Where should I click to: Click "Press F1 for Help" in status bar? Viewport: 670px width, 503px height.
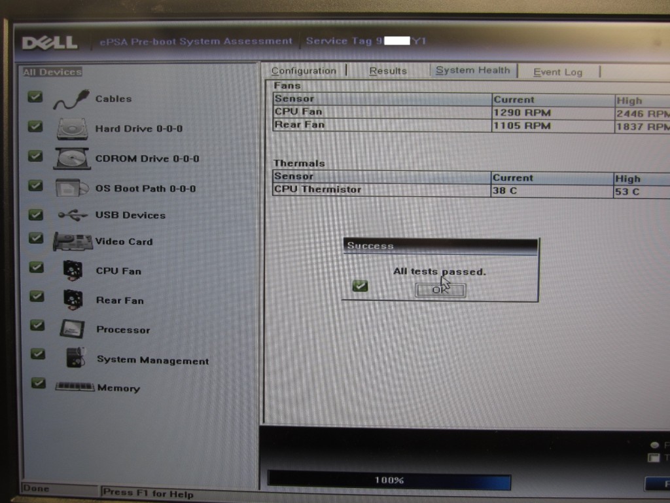(149, 493)
